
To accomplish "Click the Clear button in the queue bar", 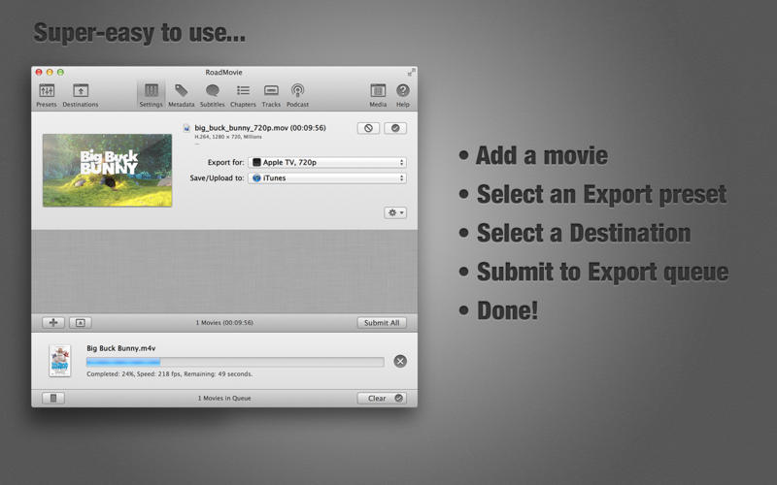I will (x=382, y=398).
